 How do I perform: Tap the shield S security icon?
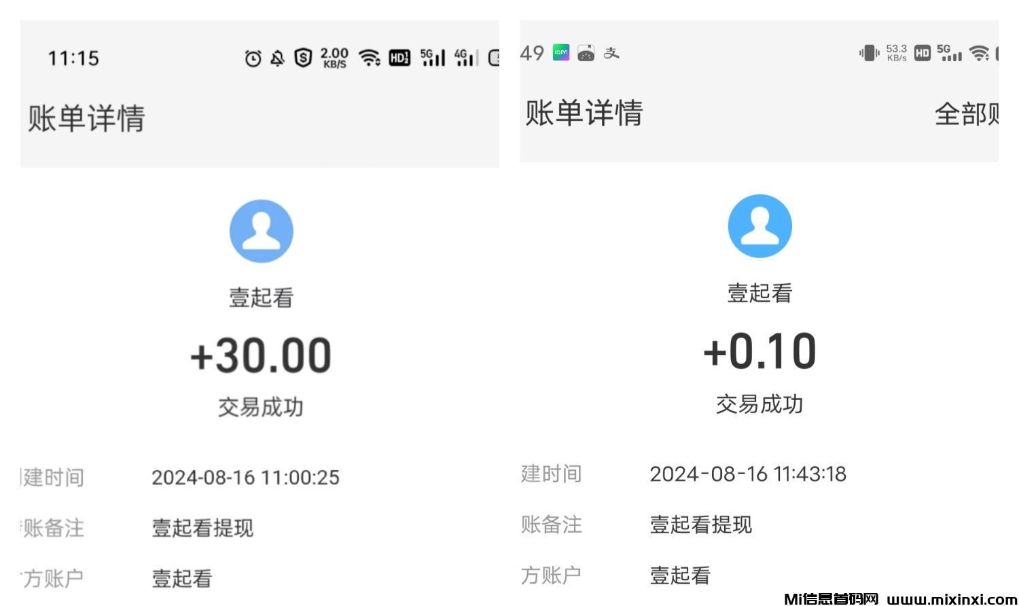coord(303,58)
